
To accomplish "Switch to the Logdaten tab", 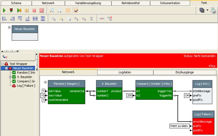I will pos(125,72).
